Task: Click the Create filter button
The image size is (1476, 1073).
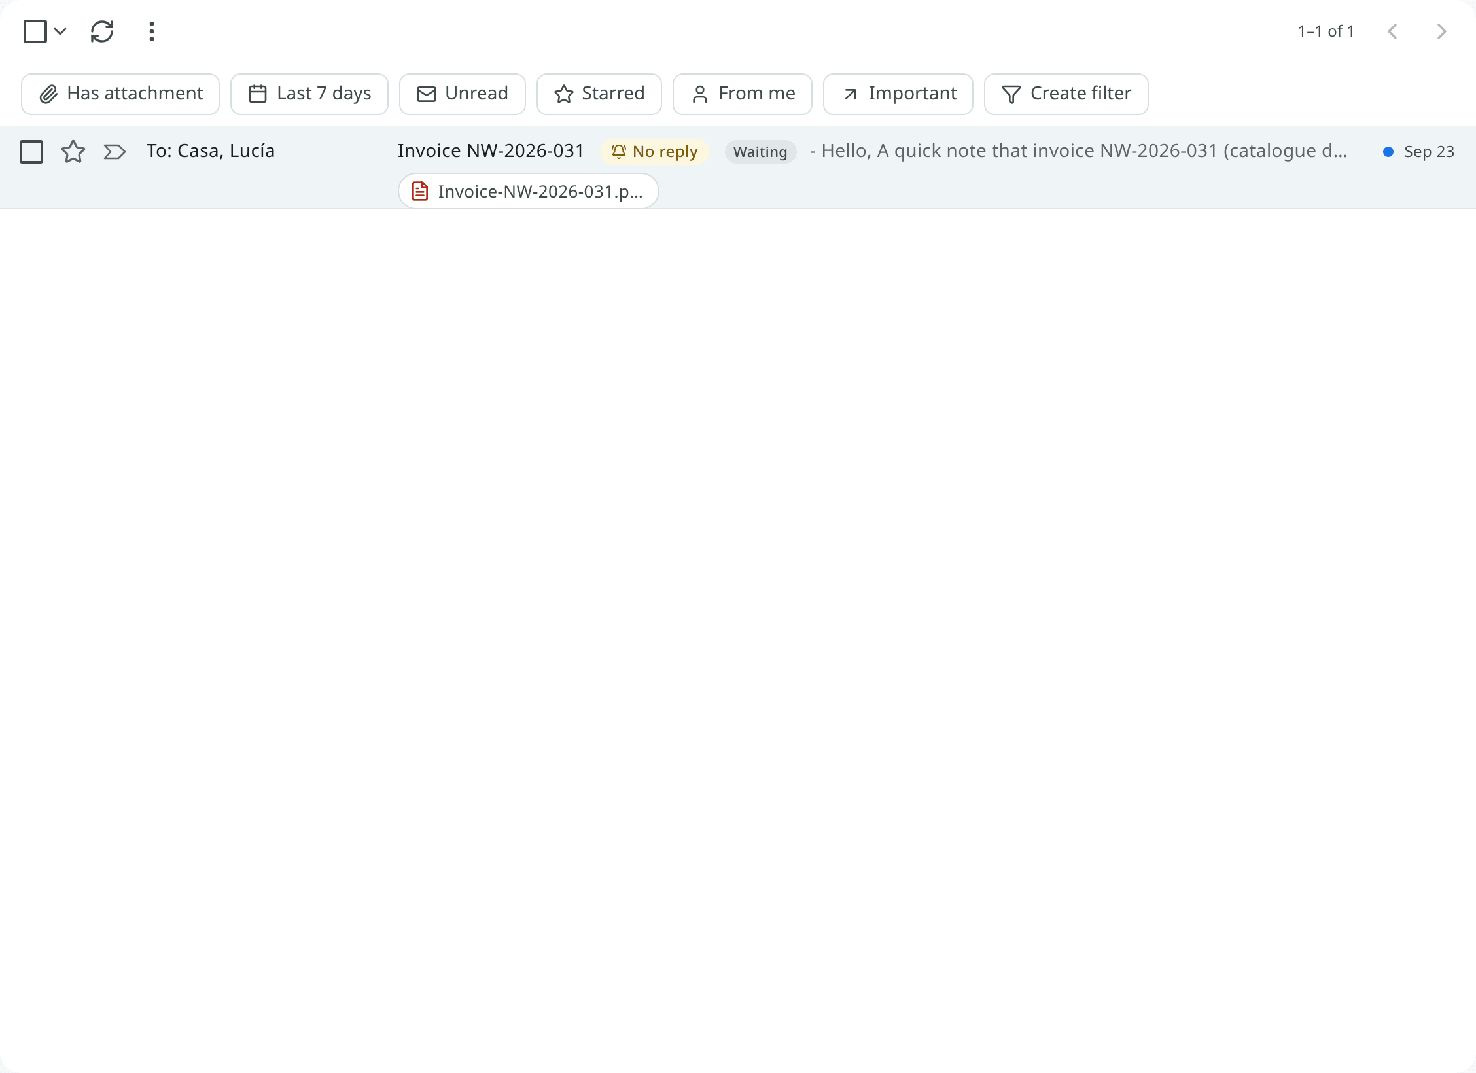Action: (1066, 94)
